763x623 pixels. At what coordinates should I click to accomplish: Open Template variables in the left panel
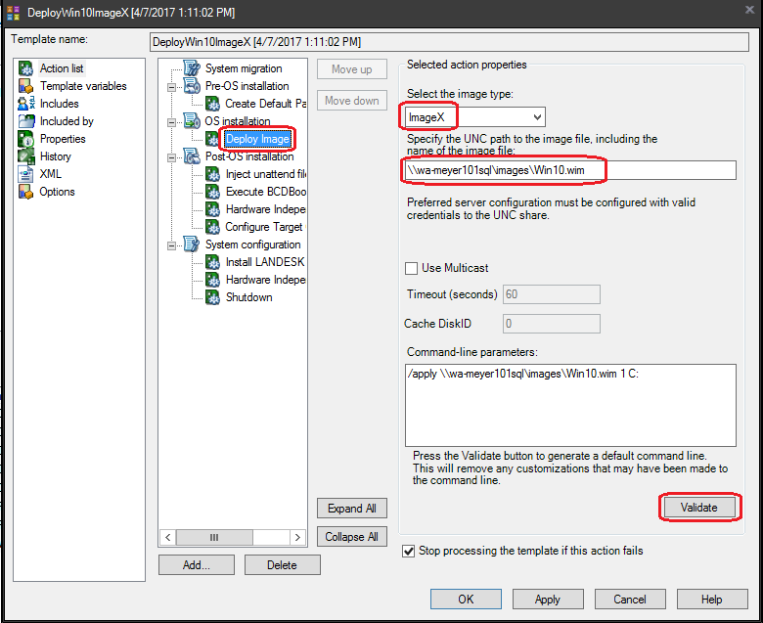point(83,86)
